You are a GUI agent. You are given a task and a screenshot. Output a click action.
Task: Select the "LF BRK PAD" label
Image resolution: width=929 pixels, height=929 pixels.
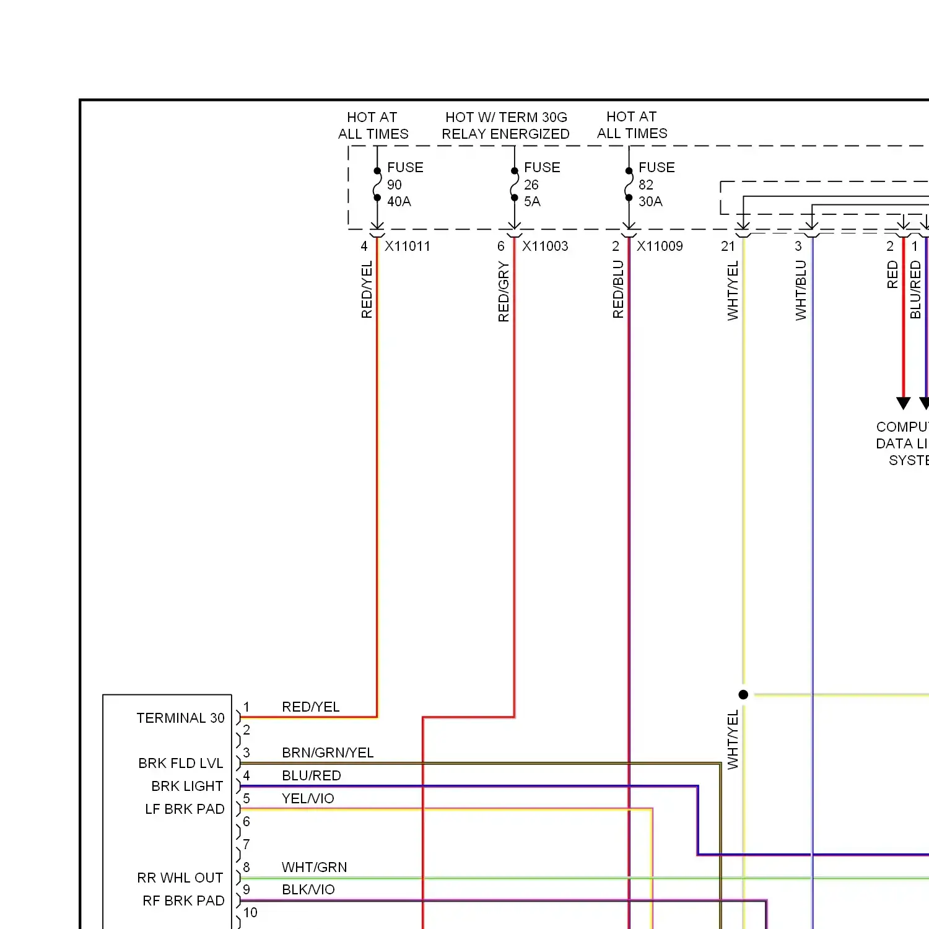185,809
